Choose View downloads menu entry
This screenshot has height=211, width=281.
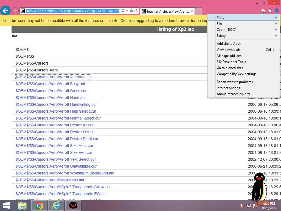click(x=244, y=50)
